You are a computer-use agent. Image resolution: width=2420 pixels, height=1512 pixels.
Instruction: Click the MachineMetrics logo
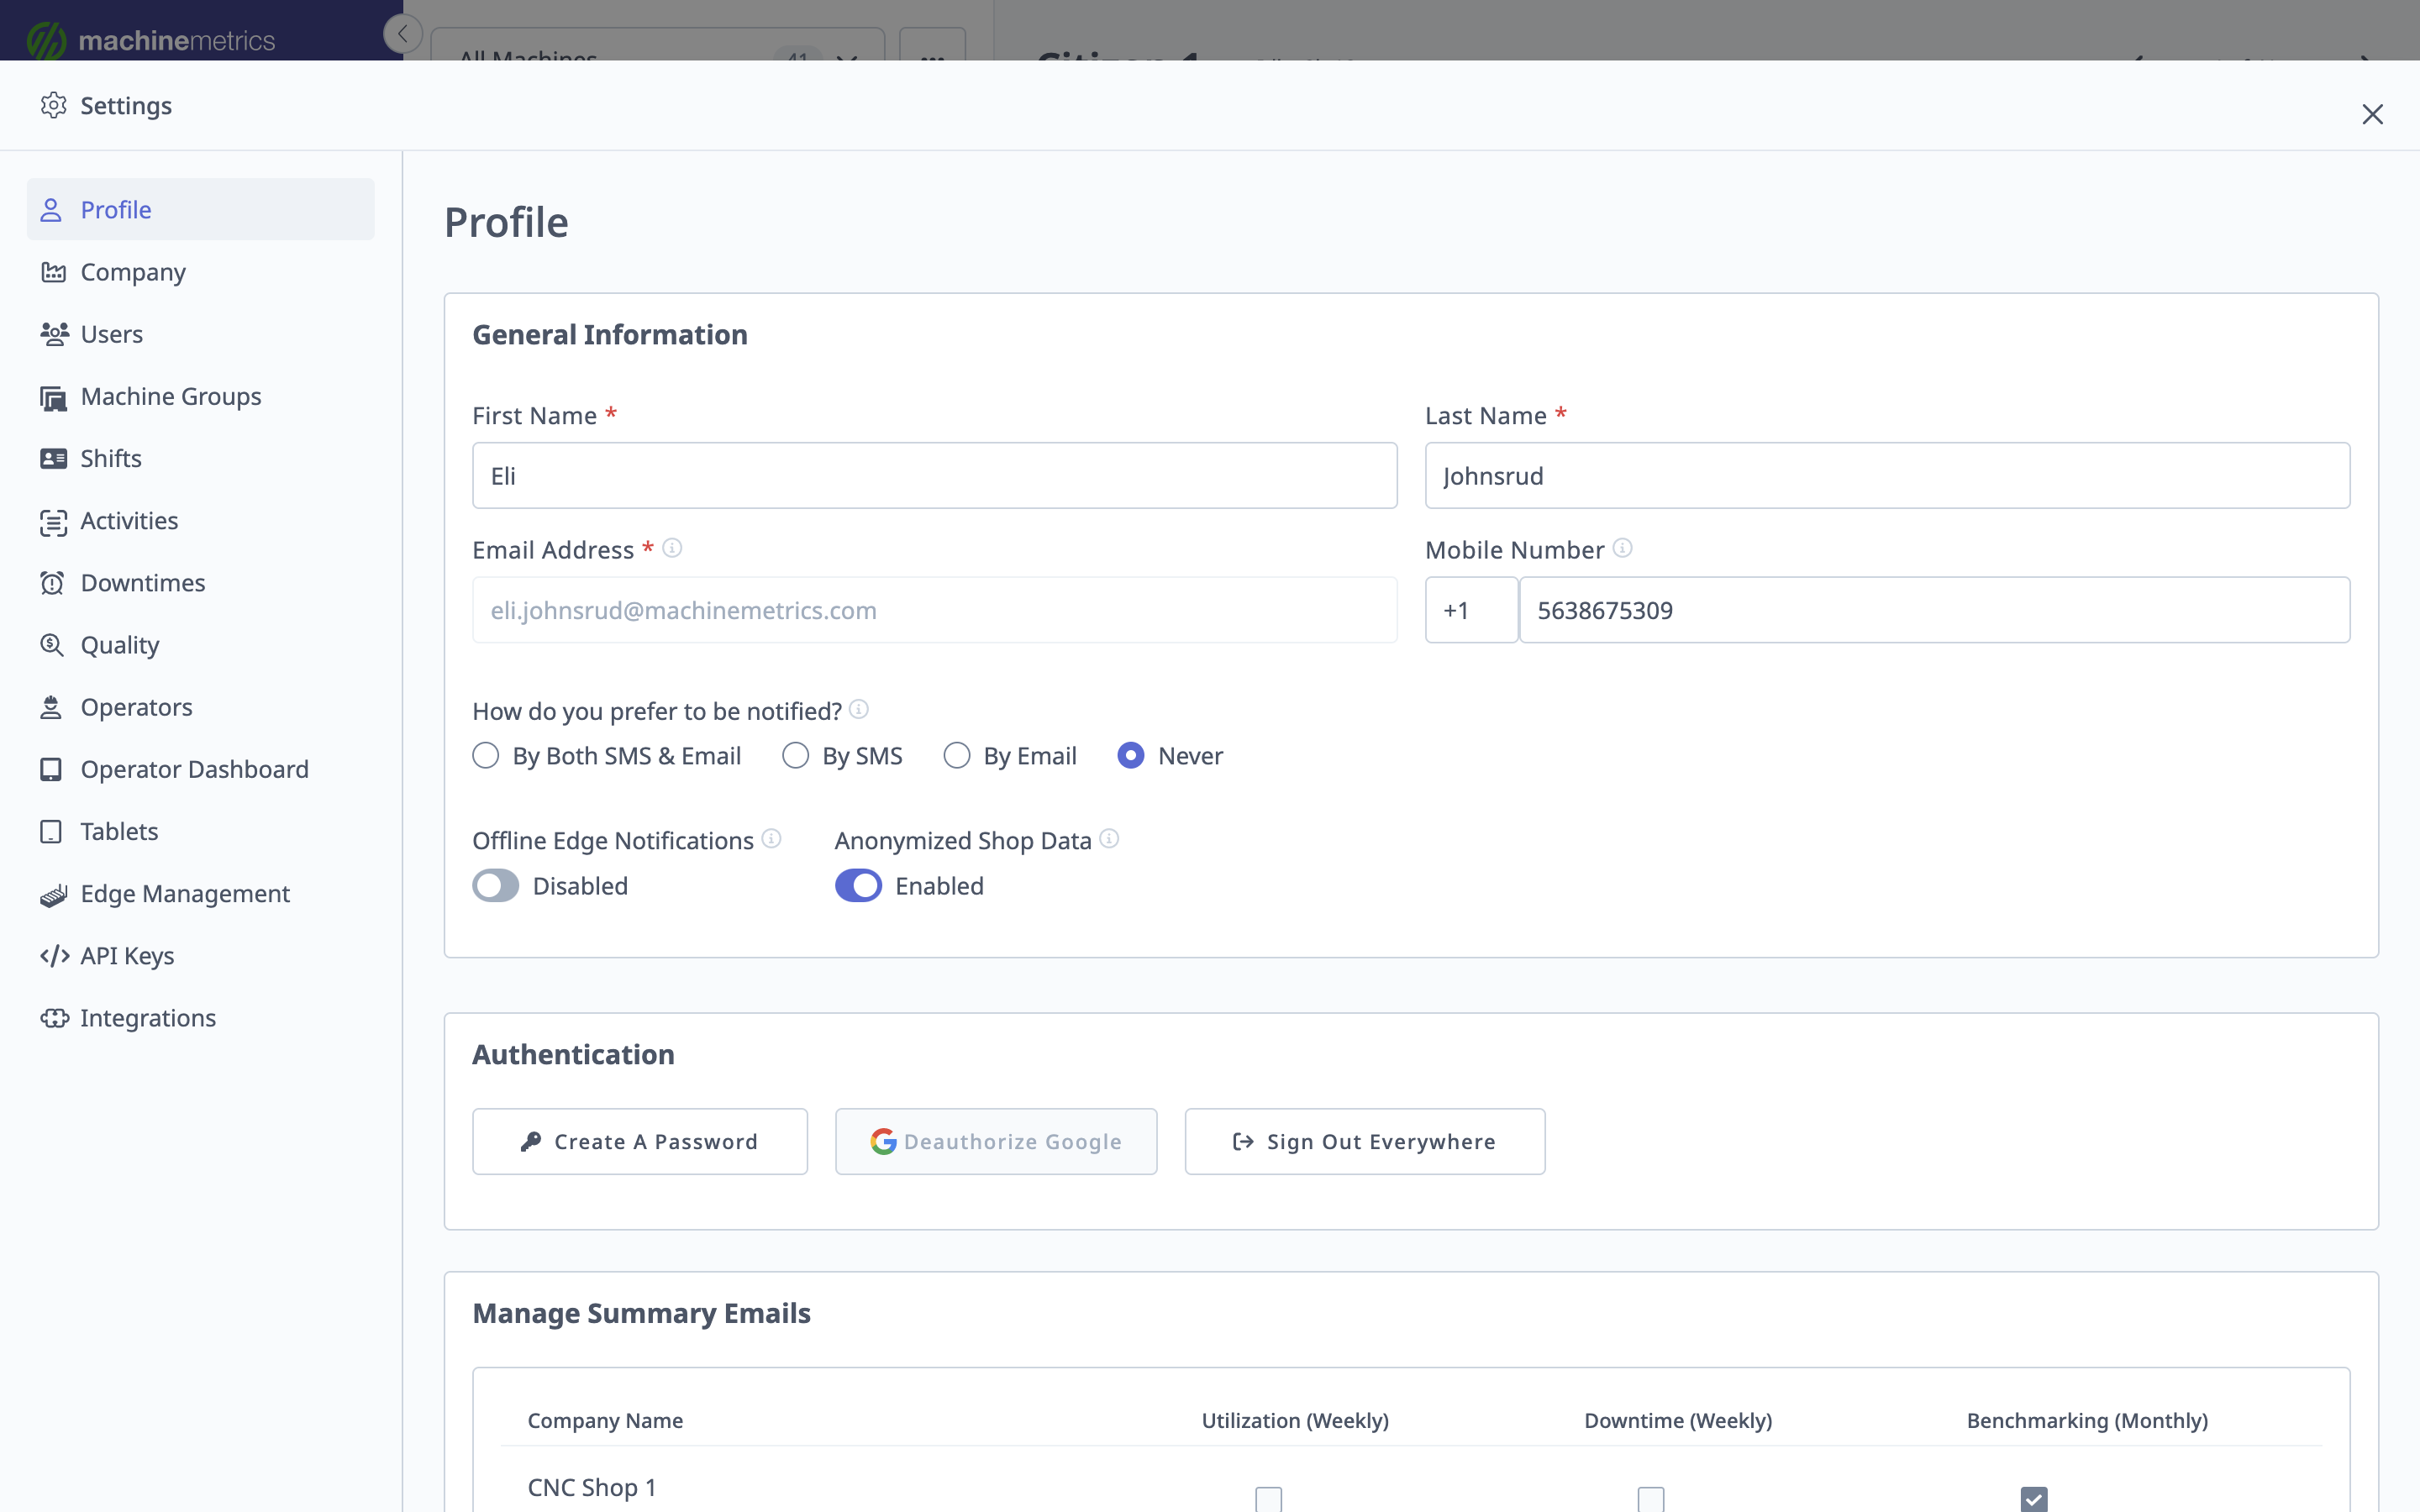click(x=151, y=40)
